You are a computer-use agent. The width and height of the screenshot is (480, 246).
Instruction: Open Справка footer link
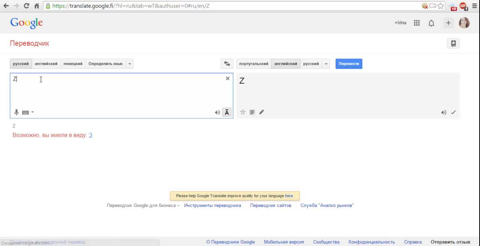point(413,242)
